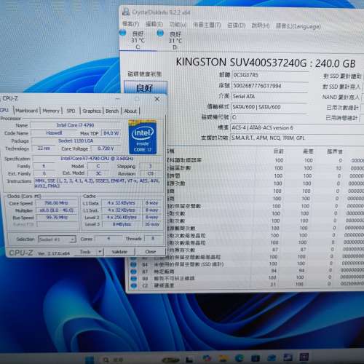Click the Code Name value Haswell

[x=54, y=133]
